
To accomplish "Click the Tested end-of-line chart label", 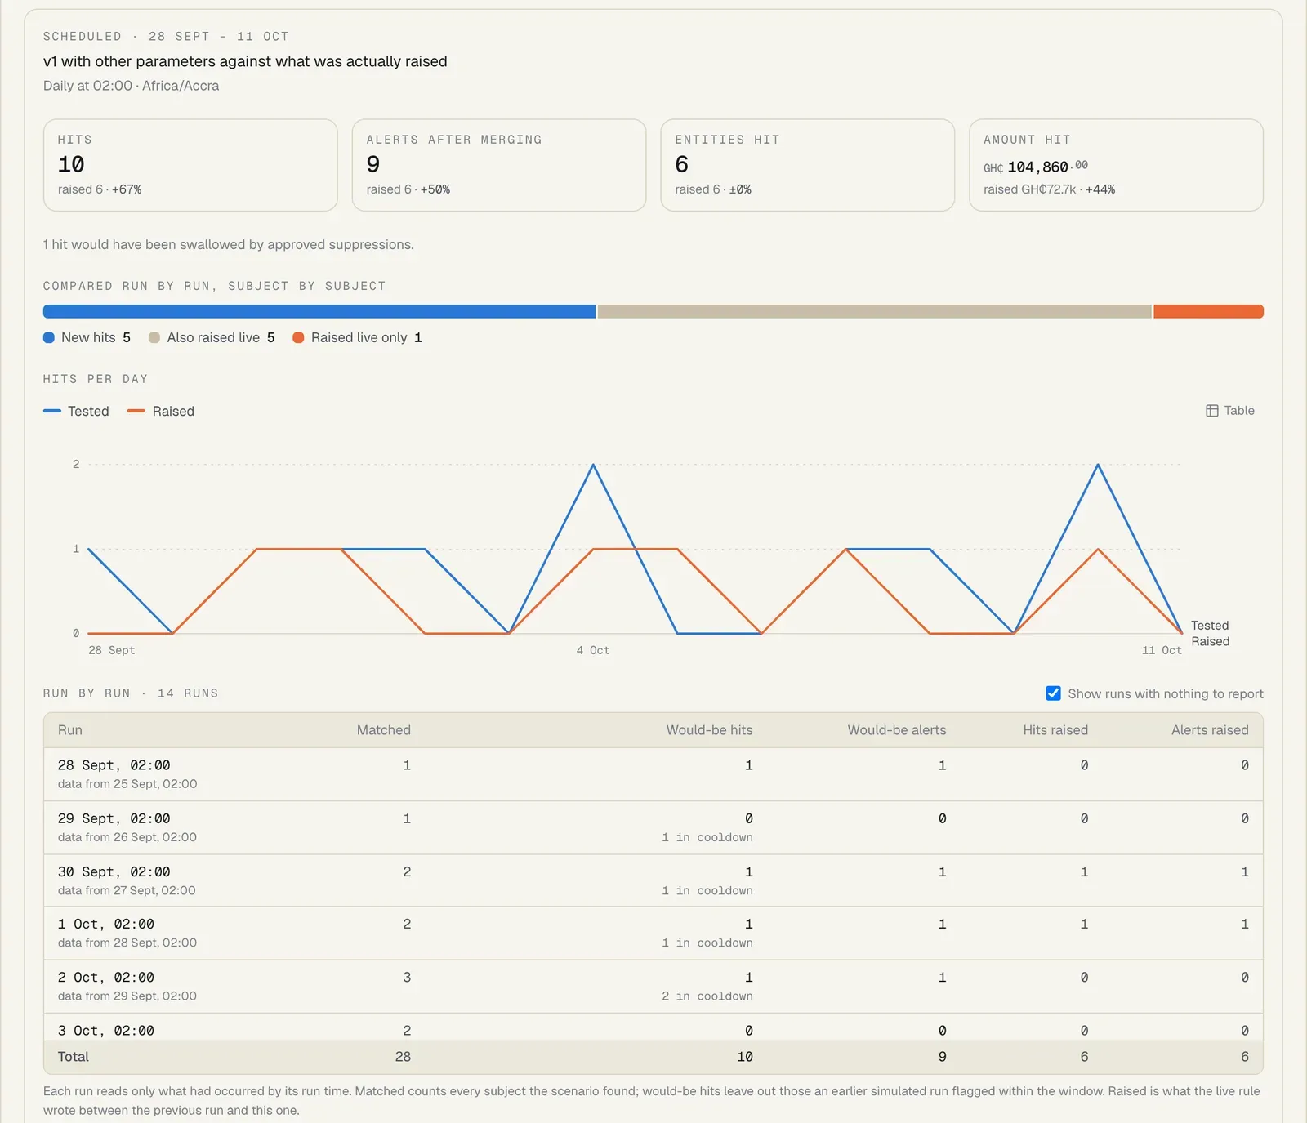I will pyautogui.click(x=1210, y=626).
